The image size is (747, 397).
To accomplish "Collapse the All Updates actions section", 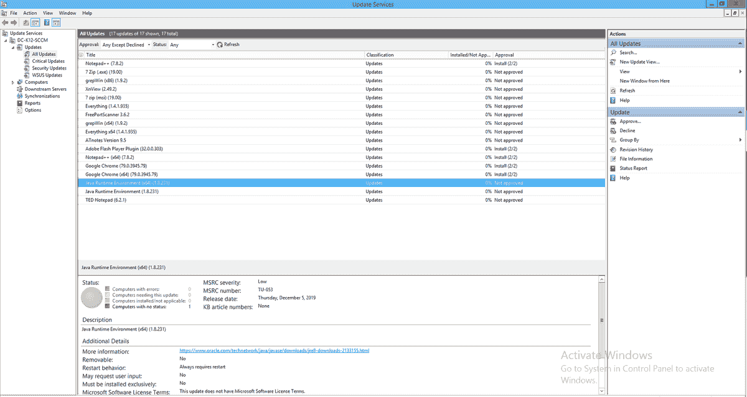I will click(x=740, y=43).
